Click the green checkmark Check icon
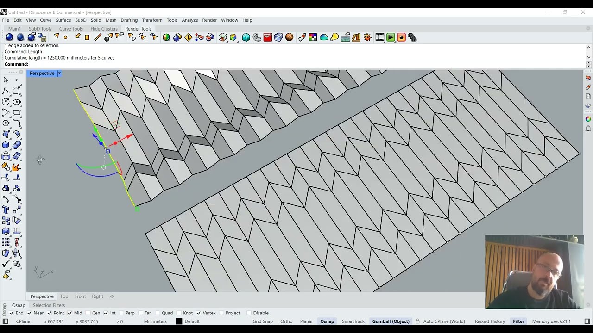 point(6,264)
